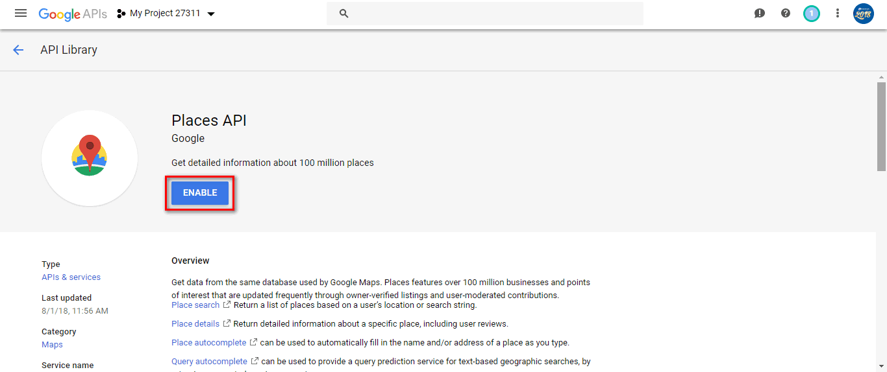Image resolution: width=887 pixels, height=372 pixels.
Task: Click the back arrow to API Library
Action: pyautogui.click(x=18, y=50)
